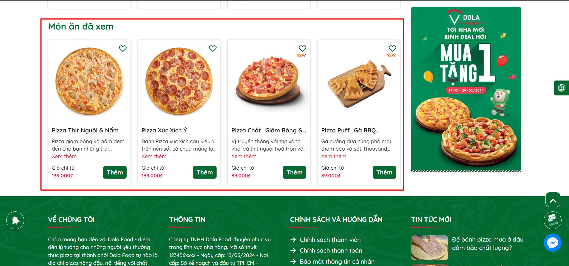
Task: Toggle heart on Pizza Chất_Giăm Bông card
Action: click(x=302, y=48)
